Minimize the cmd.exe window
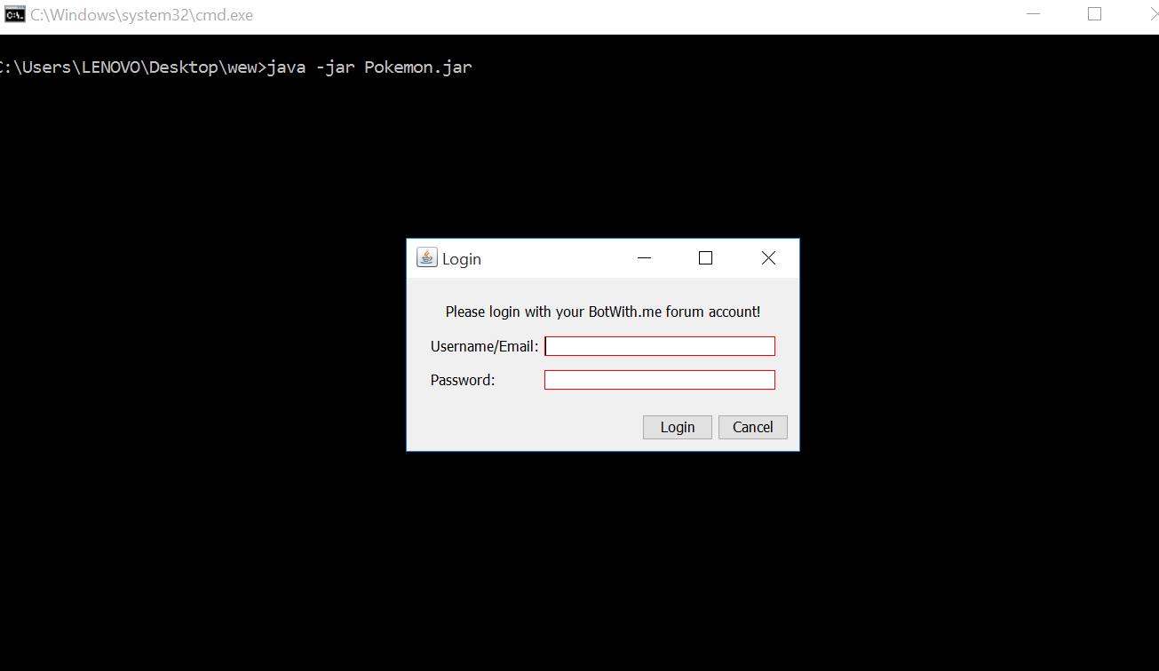The width and height of the screenshot is (1159, 671). coord(1033,14)
